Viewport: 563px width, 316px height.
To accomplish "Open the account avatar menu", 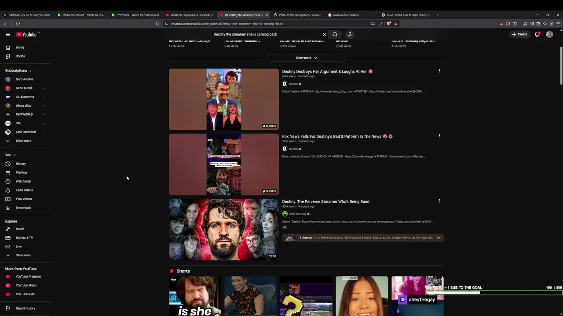I will point(549,34).
